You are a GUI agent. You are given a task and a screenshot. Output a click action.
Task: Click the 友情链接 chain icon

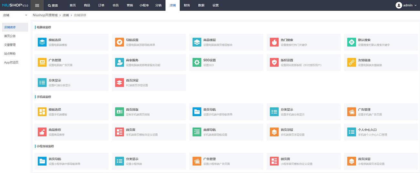(352, 62)
